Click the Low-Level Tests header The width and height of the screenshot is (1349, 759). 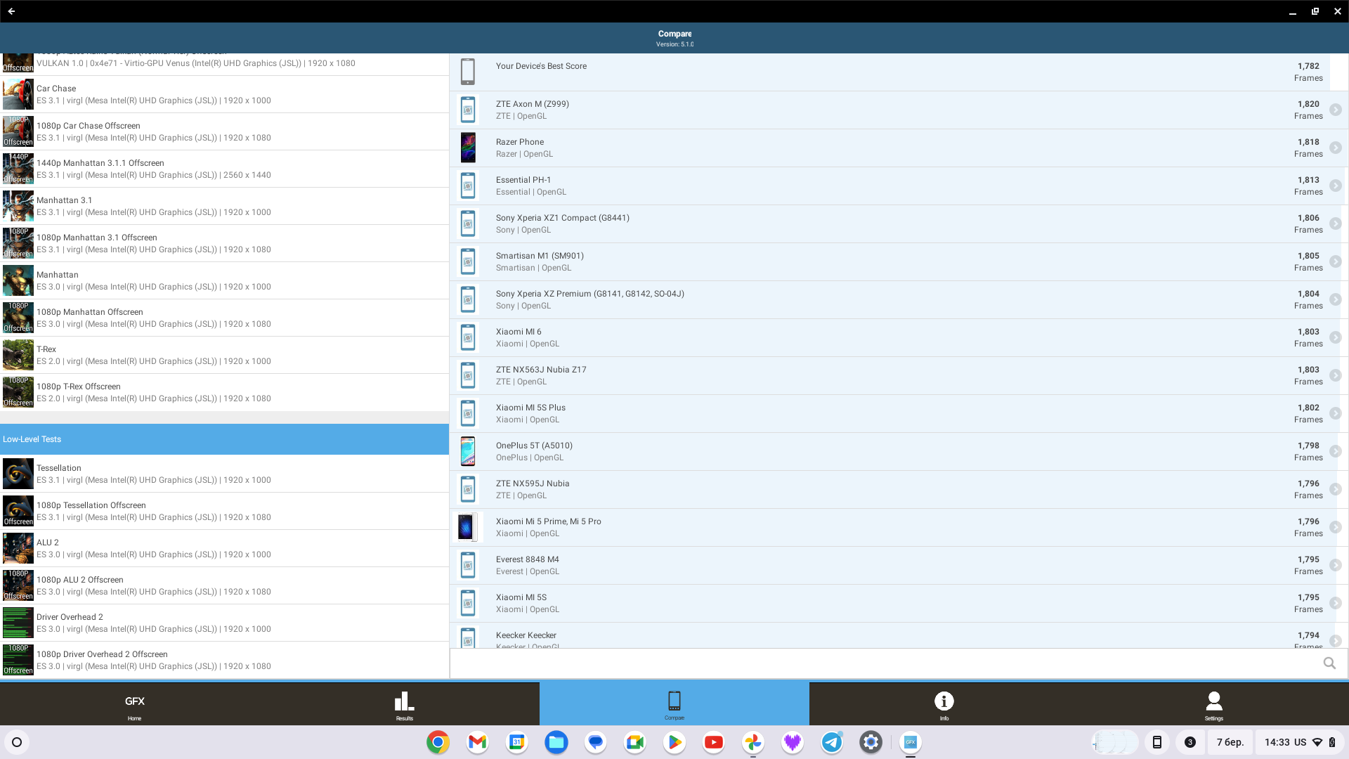pos(225,439)
